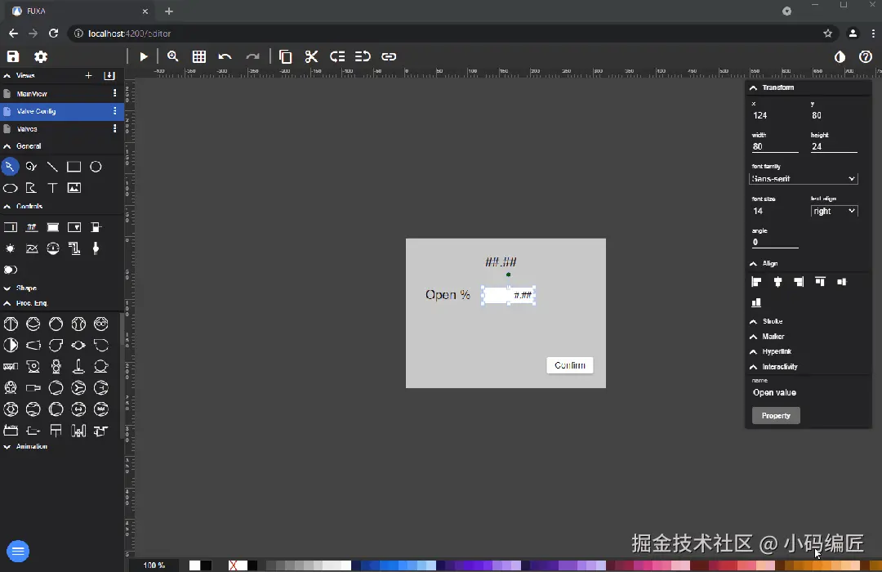Toggle the dark/light theme icon
882x572 pixels.
click(840, 56)
